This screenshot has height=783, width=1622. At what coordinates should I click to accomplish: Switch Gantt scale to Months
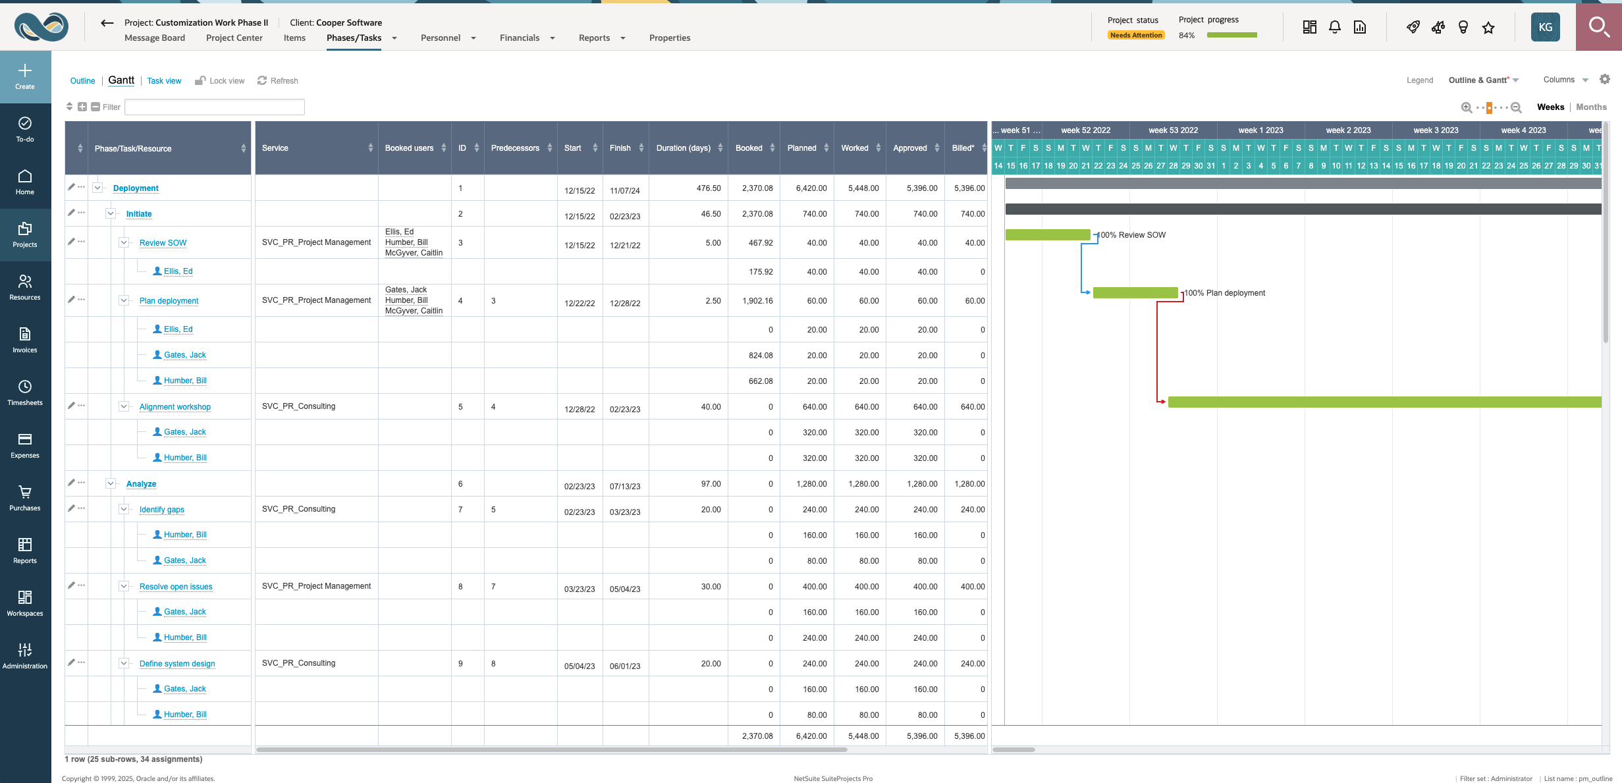[1591, 107]
